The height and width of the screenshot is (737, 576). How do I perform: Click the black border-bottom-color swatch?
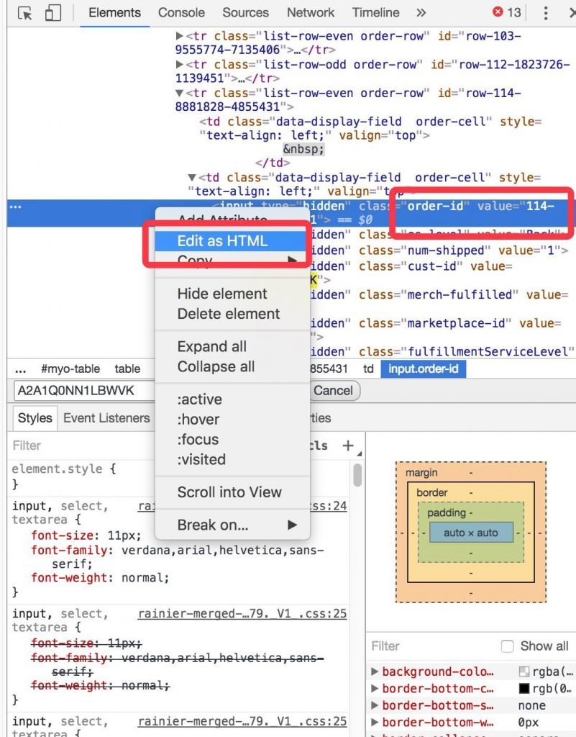[x=524, y=689]
